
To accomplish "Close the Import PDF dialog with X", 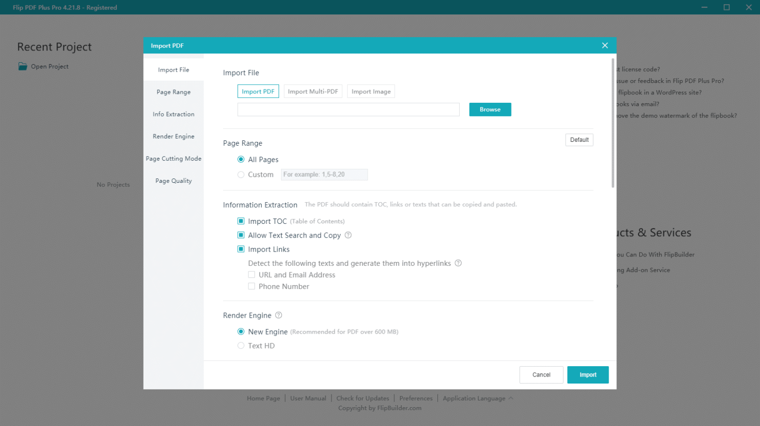I will 605,45.
